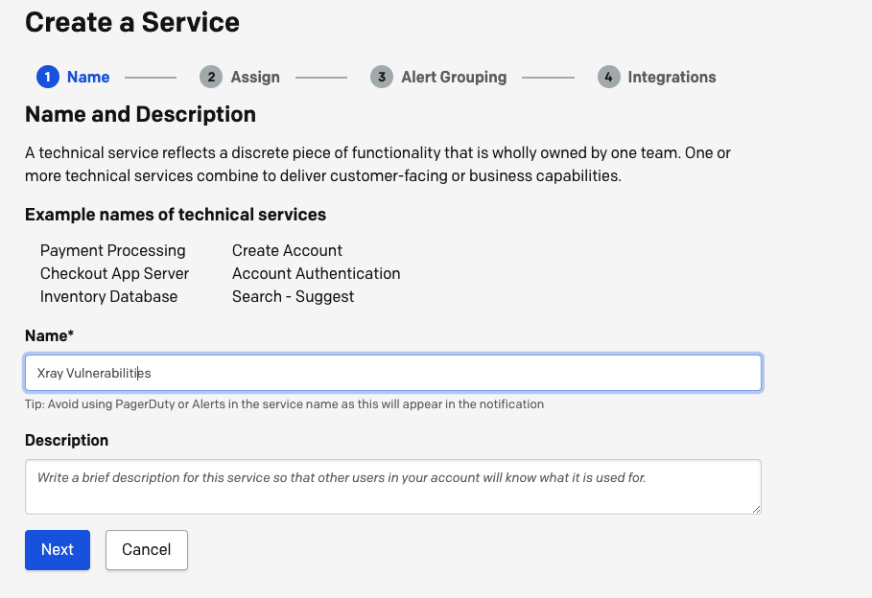Click the gray Assign step indicator
This screenshot has height=598, width=872.
pyautogui.click(x=255, y=77)
